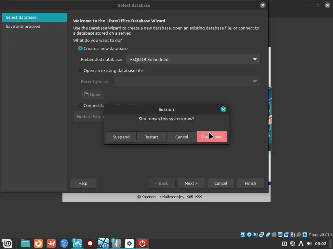Screen dimensions: 333x249
Task: Open the gear Settings taskbar icon
Action: [x=129, y=243]
